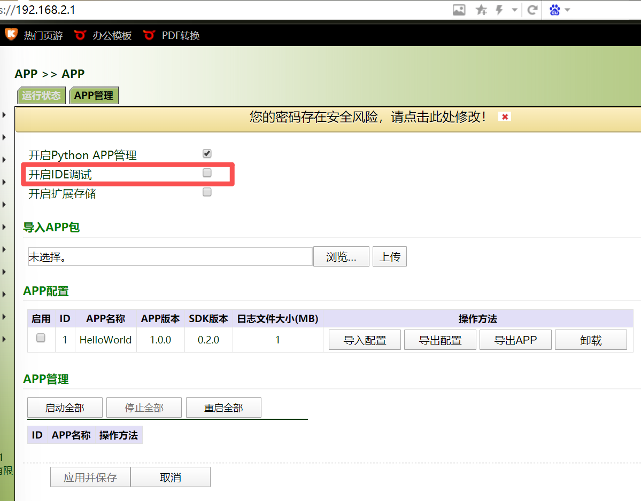Image resolution: width=641 pixels, height=501 pixels.
Task: Click the add-to-favorites star icon
Action: [x=481, y=10]
